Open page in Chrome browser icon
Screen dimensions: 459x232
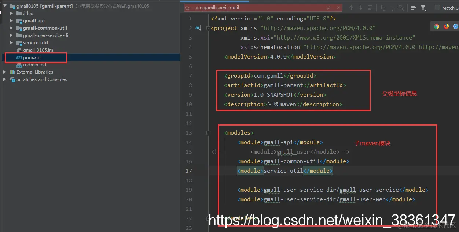pyautogui.click(x=437, y=26)
